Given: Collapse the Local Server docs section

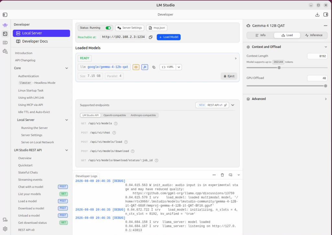Looking at the screenshot, I should click(67, 120).
